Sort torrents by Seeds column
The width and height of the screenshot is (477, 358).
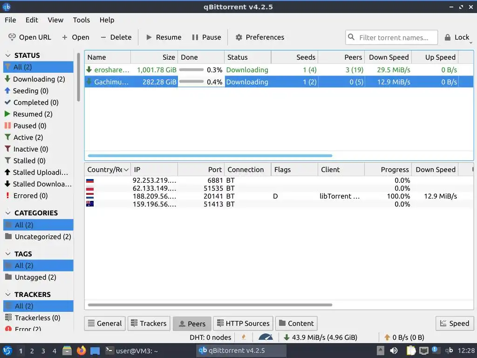tap(294, 57)
